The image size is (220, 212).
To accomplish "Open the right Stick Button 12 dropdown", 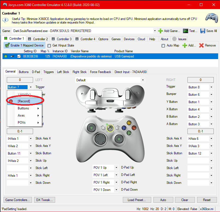I will 211,153.
